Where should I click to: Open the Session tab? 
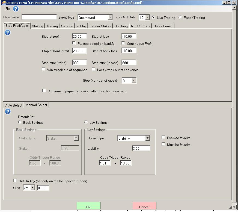click(x=67, y=26)
